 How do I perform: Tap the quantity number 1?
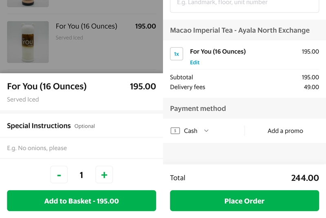(81, 175)
